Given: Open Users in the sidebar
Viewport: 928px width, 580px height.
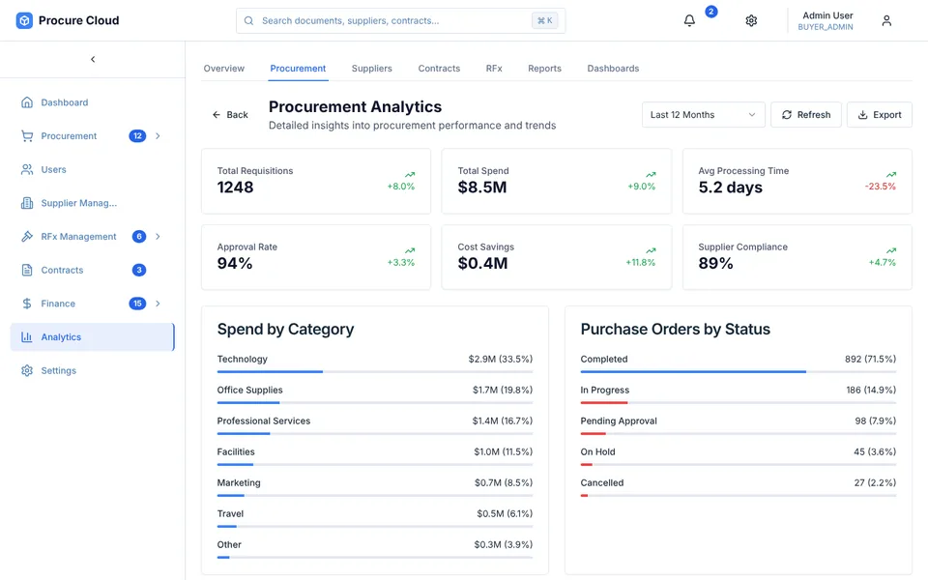Looking at the screenshot, I should (93, 170).
